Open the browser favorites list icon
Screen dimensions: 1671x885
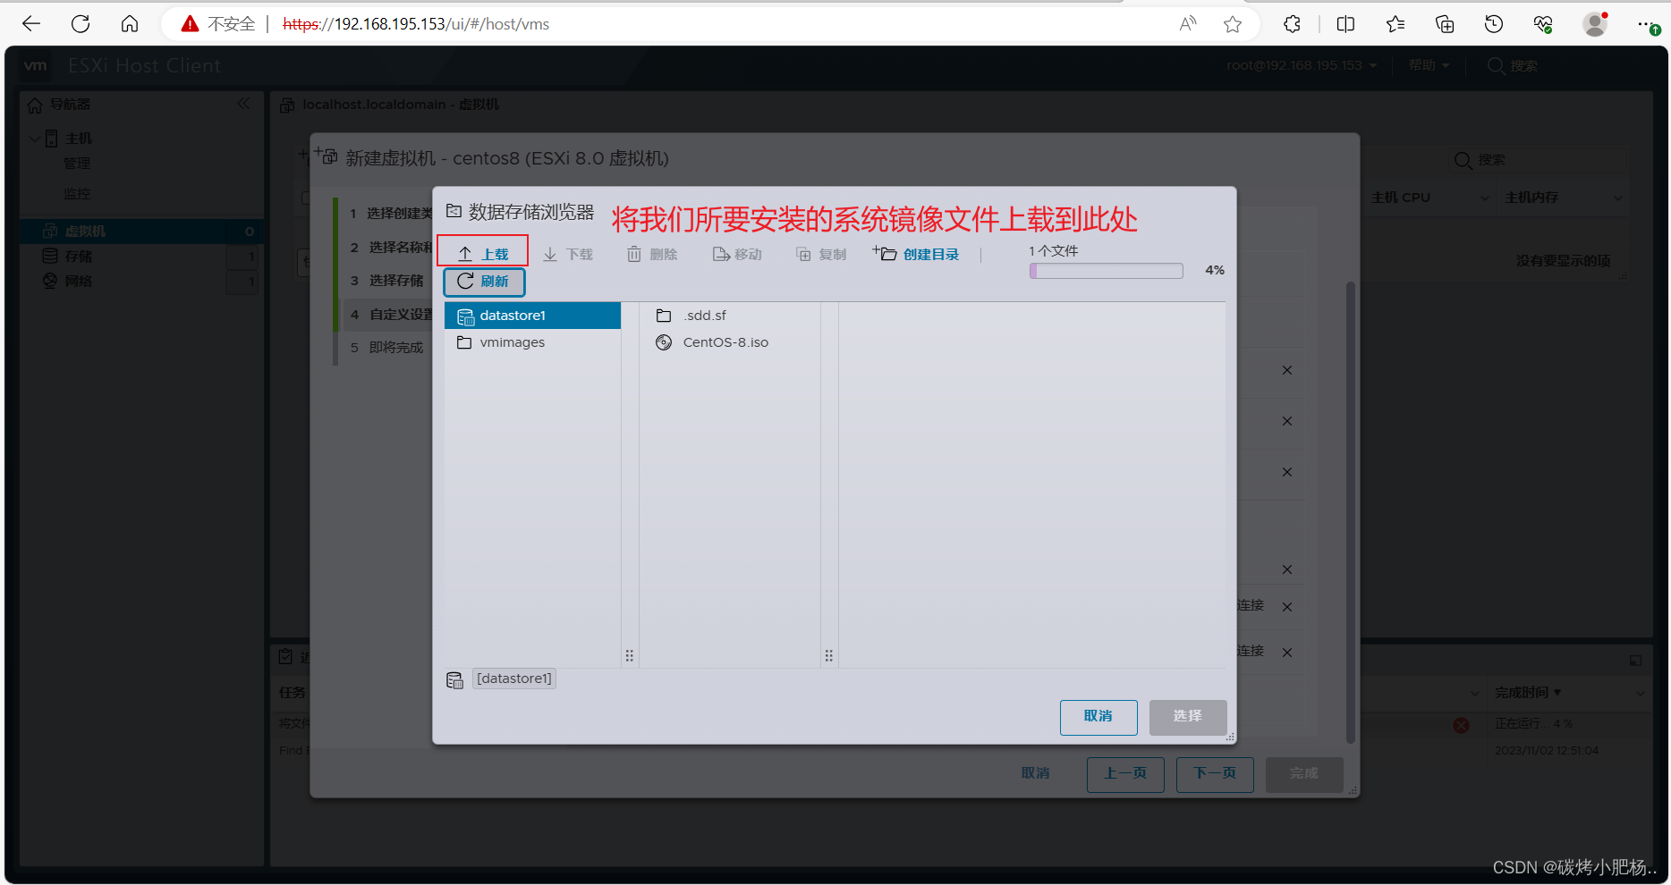coord(1395,24)
